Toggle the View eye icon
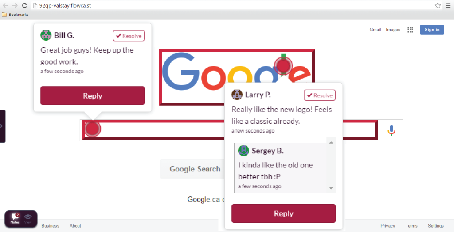 (28, 219)
